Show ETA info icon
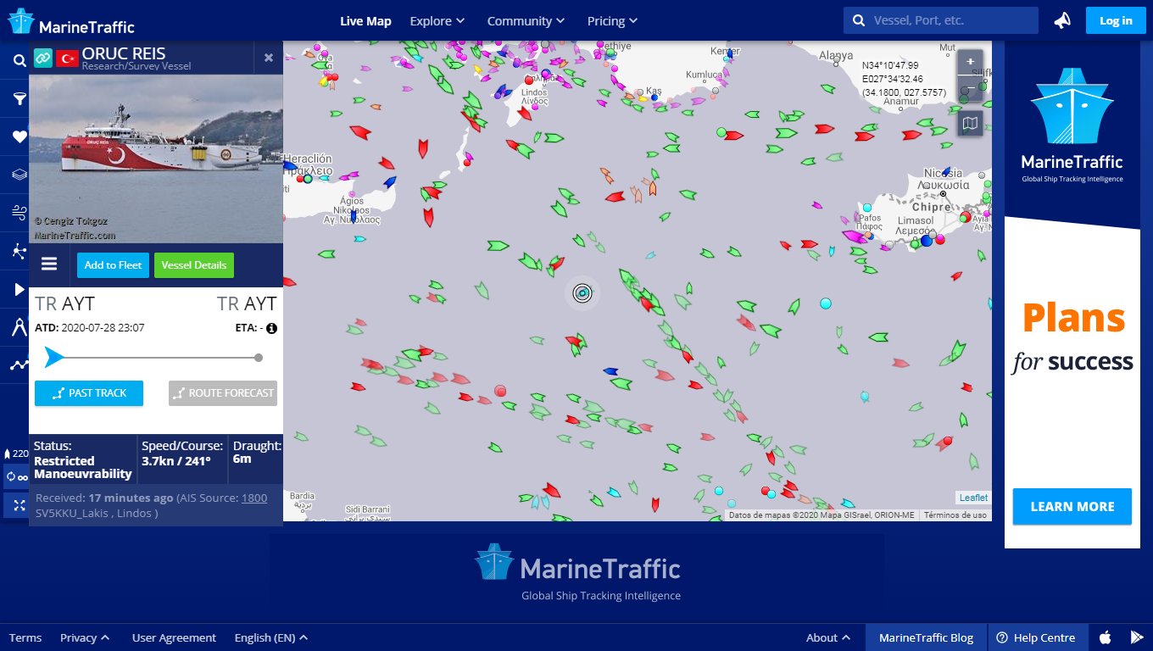Viewport: 1153px width, 651px height. 271,328
